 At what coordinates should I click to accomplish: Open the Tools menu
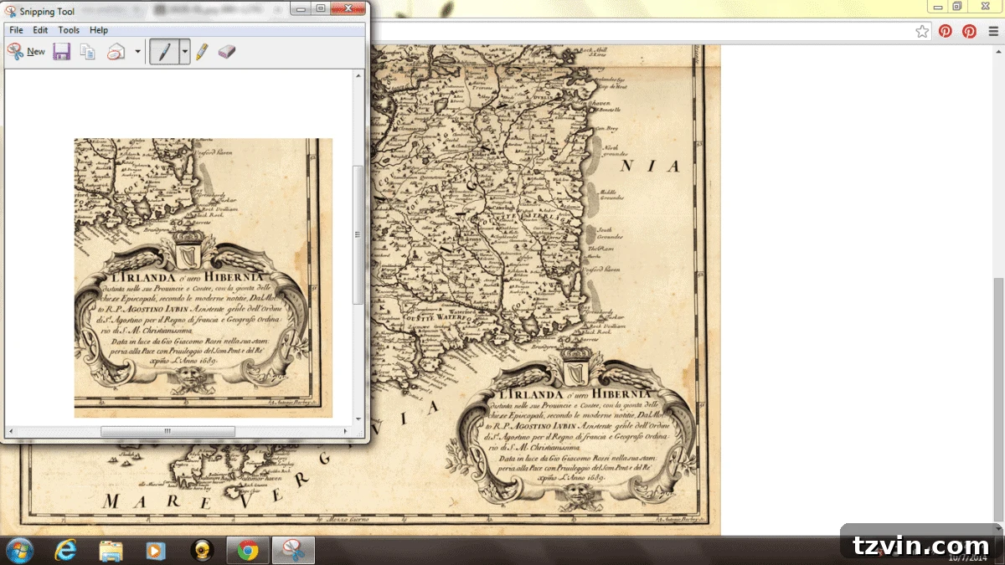69,30
